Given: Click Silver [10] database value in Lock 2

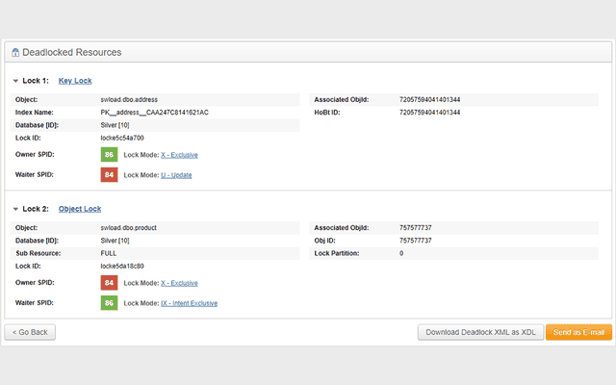Looking at the screenshot, I should click(x=115, y=241).
